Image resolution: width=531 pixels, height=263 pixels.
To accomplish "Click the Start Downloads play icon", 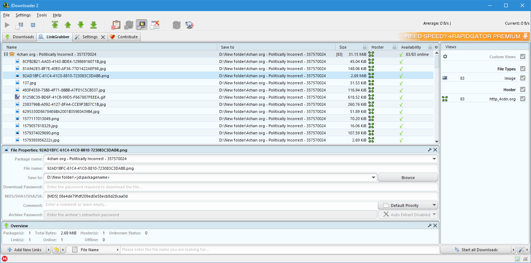I will tap(7, 25).
